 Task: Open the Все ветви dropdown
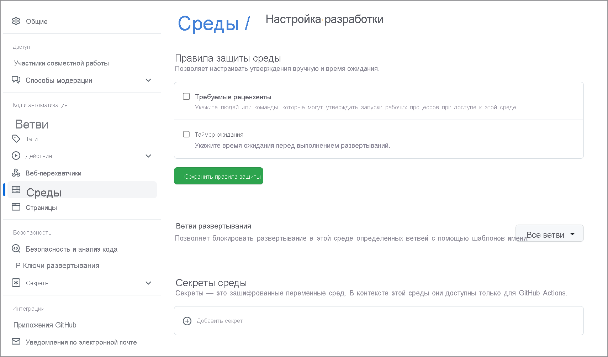pyautogui.click(x=549, y=233)
